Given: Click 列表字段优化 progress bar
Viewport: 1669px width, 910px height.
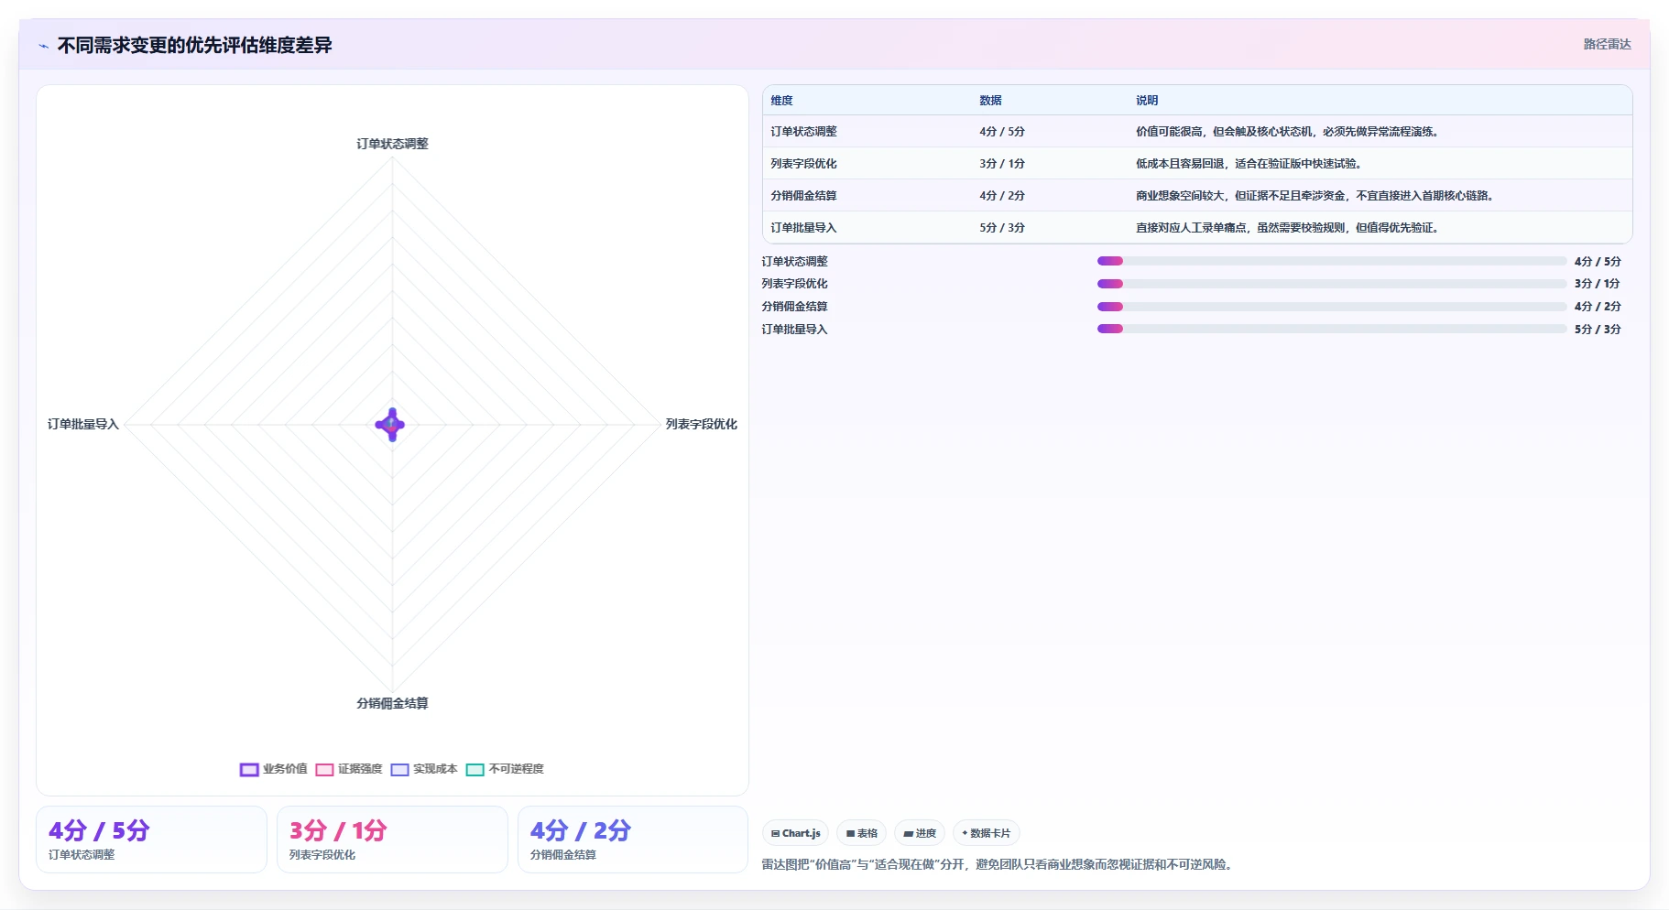Looking at the screenshot, I should 1332,284.
